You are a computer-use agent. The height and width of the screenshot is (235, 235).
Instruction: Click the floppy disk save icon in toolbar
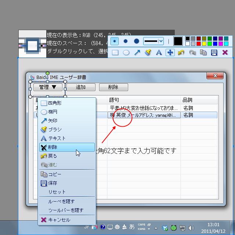(214, 53)
